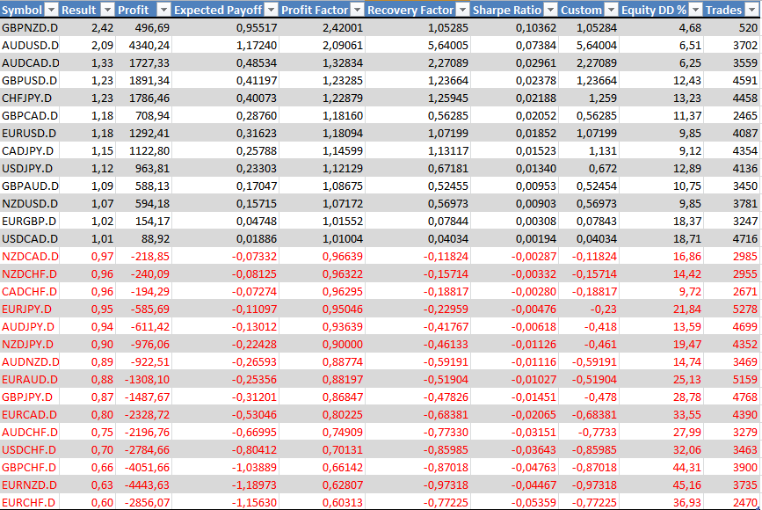Click the profit value -4443,63

pos(148,484)
